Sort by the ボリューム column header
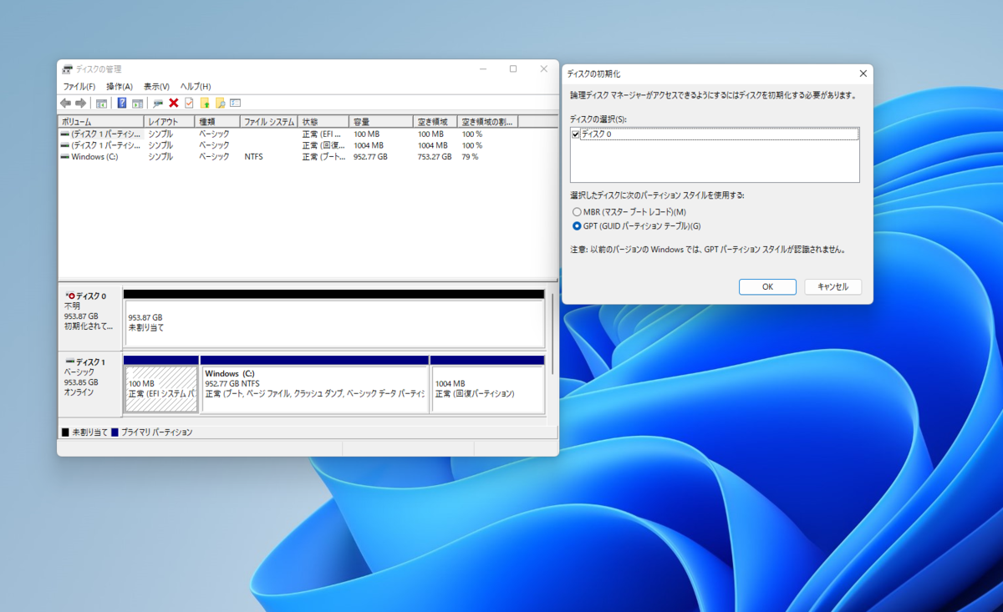 click(101, 122)
